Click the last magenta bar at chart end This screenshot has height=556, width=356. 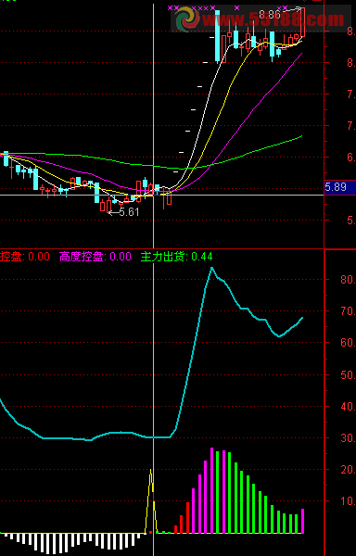(x=302, y=521)
